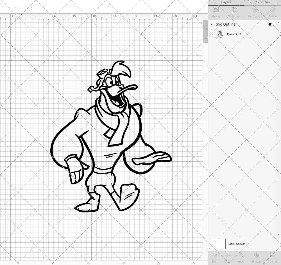Select the duck character artwork on canvas
The height and width of the screenshot is (265, 281).
coord(111,137)
